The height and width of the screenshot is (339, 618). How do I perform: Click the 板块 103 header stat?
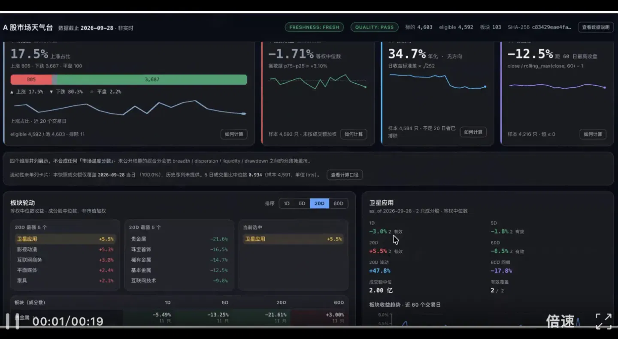tap(491, 27)
